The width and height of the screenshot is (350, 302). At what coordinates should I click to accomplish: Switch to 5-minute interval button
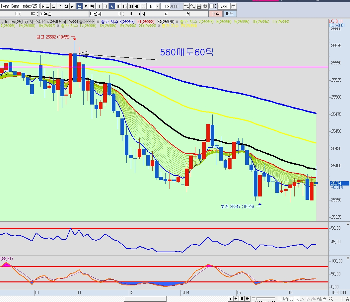pos(112,6)
